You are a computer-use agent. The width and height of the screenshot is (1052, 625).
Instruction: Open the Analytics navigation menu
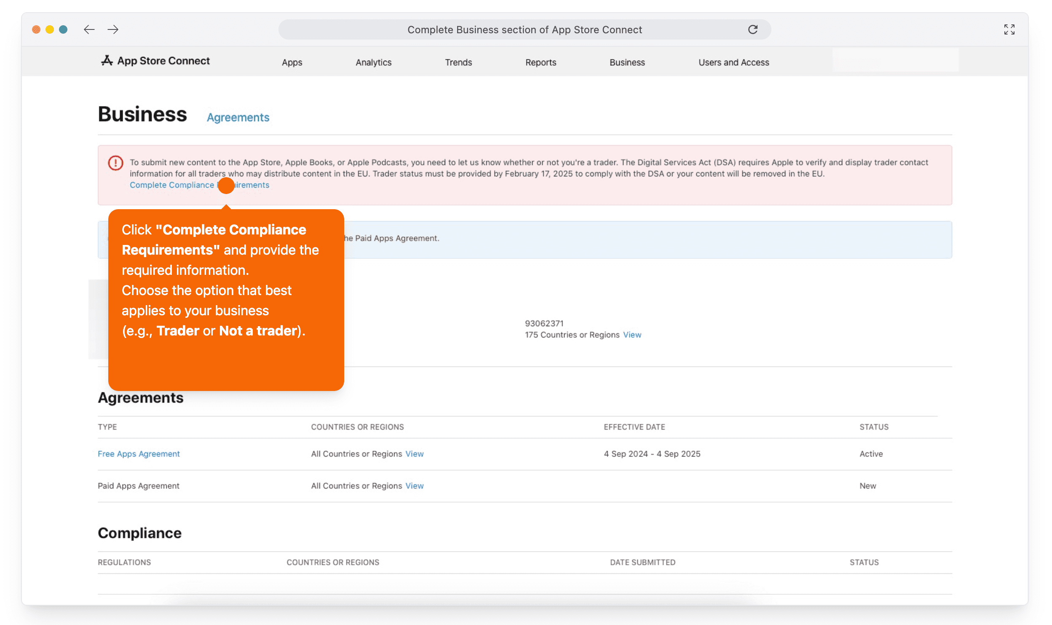[x=373, y=62]
